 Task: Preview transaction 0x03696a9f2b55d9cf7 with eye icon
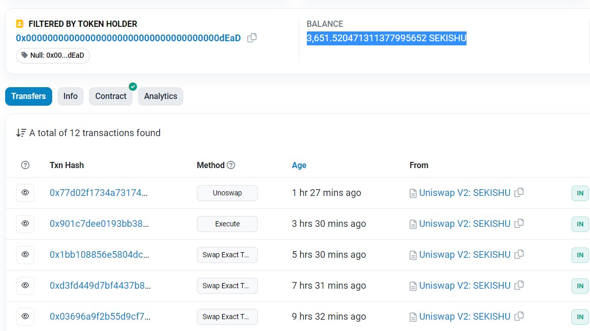coord(25,317)
